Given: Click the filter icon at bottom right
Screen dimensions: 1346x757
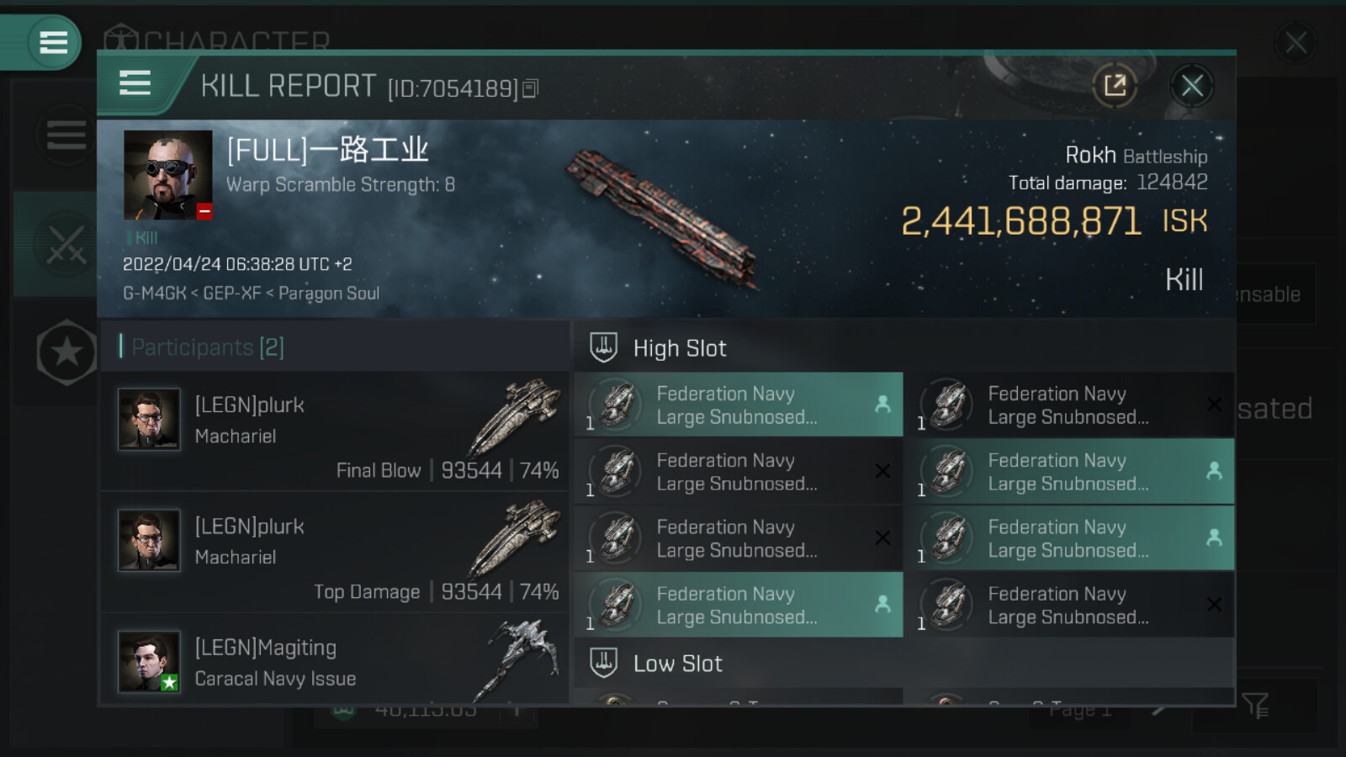Looking at the screenshot, I should [x=1254, y=706].
